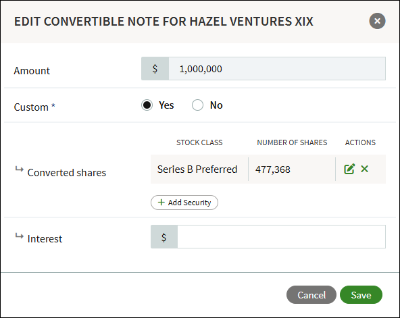The image size is (400, 318).
Task: Remove the Series B Preferred row with the X icon
Action: (365, 169)
